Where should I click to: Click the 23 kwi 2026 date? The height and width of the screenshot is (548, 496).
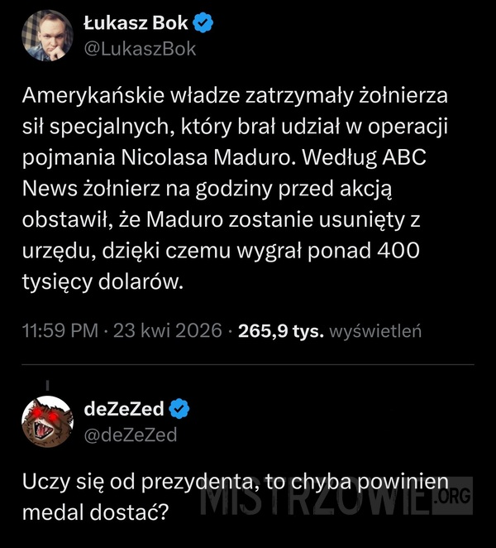[168, 331]
